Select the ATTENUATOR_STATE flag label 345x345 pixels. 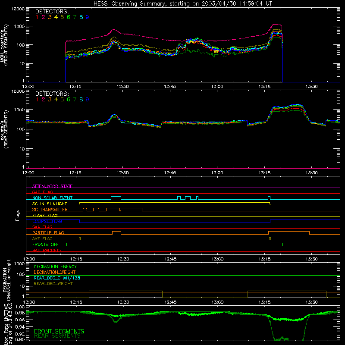pyautogui.click(x=52, y=186)
